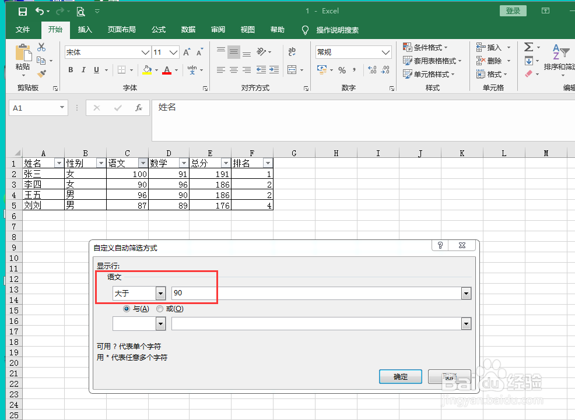575x420 pixels.
Task: Click the formula bar showing 姓名
Action: tap(363, 120)
